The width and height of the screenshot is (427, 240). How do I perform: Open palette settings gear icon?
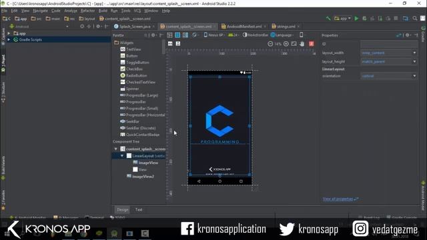tap(154, 35)
